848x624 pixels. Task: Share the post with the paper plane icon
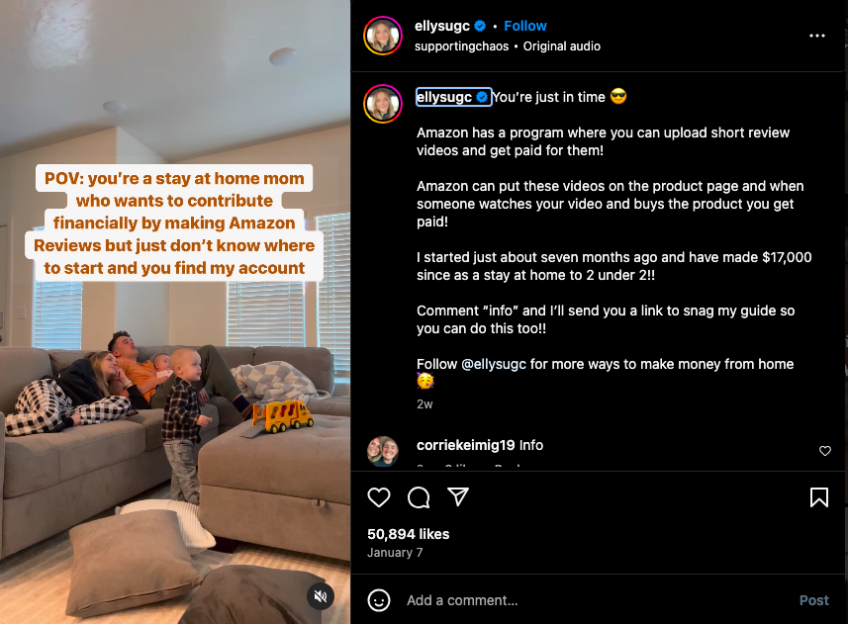[x=458, y=496]
